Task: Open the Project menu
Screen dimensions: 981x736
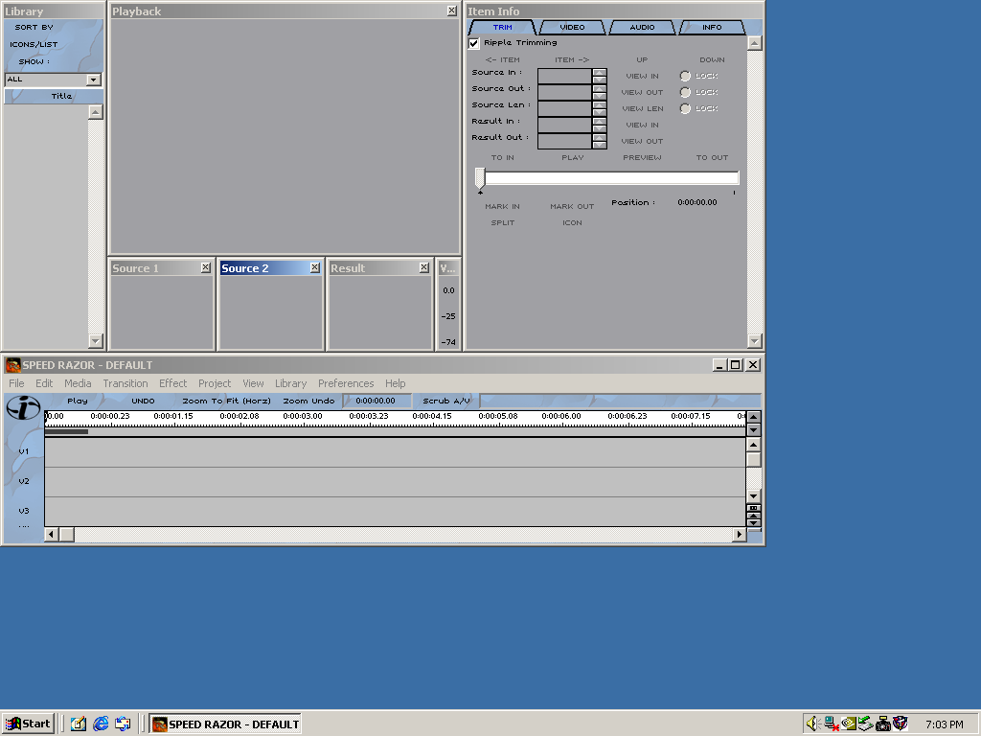Action: pos(215,383)
